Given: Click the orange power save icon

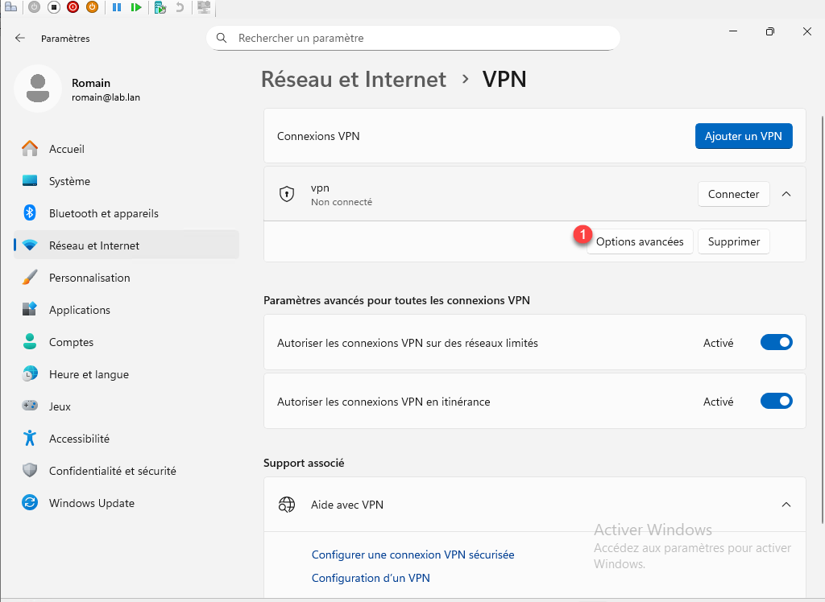Looking at the screenshot, I should pos(92,7).
